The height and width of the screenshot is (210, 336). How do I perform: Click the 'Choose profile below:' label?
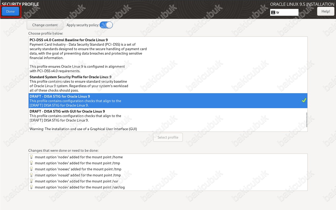[46, 33]
